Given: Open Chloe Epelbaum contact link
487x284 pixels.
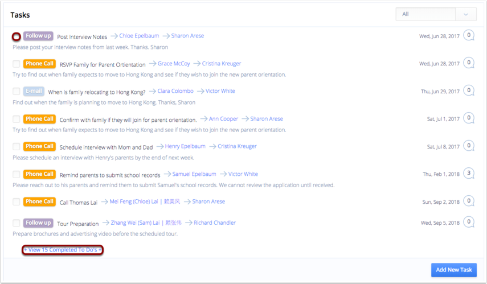Looking at the screenshot, I should (x=139, y=36).
